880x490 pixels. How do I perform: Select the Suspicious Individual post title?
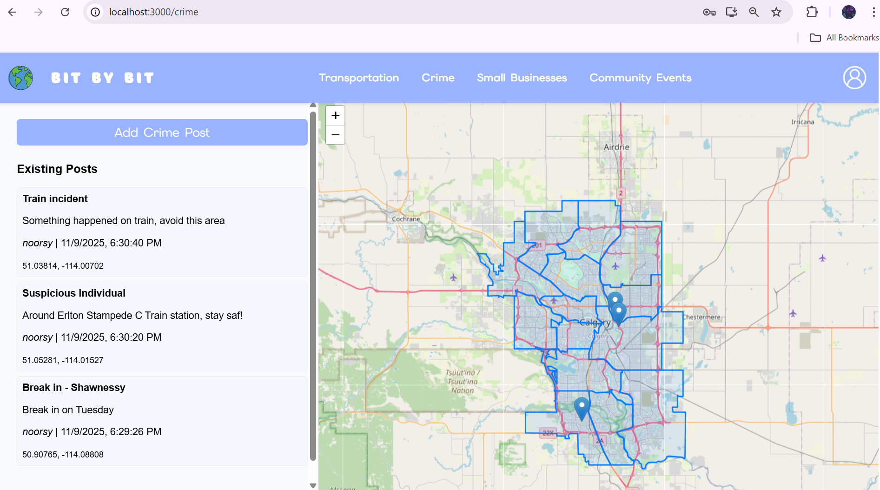point(74,293)
